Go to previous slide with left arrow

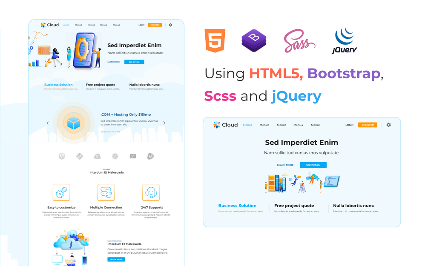point(48,123)
